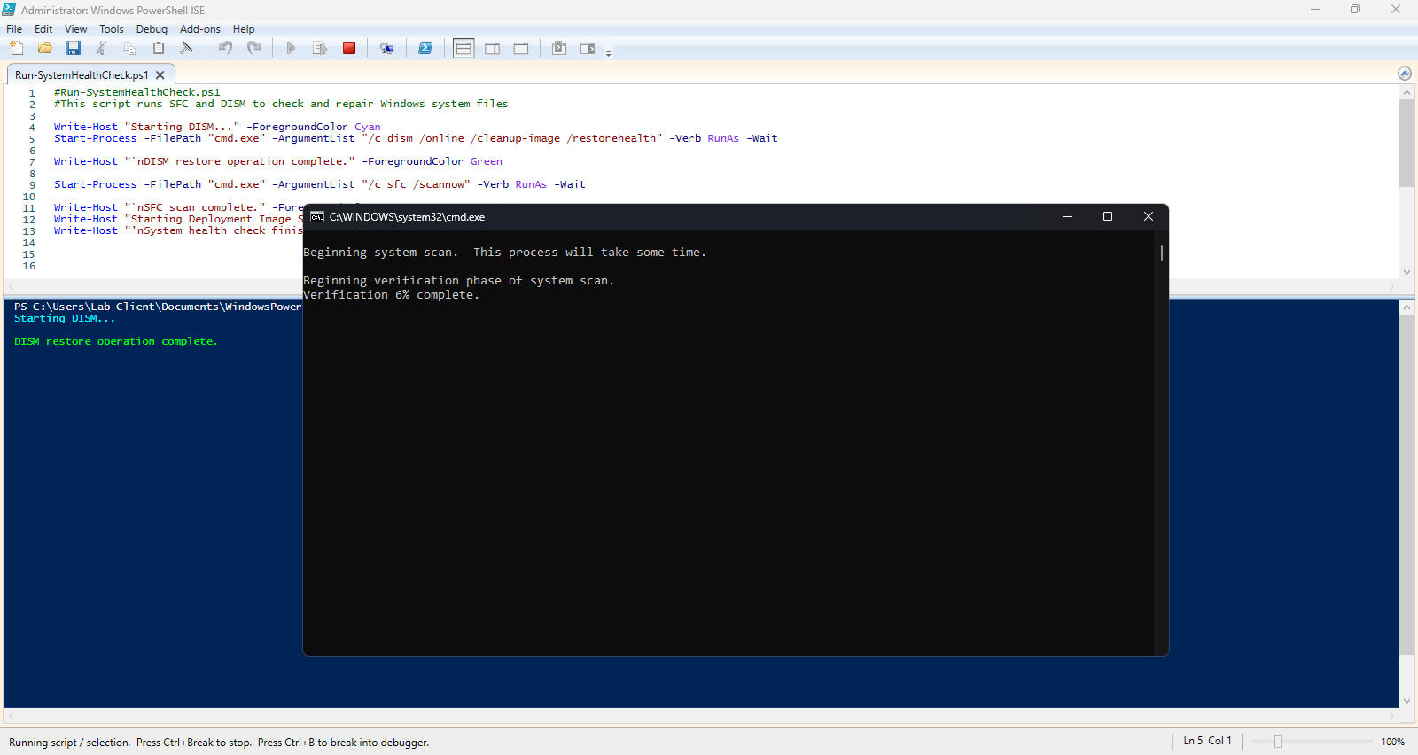This screenshot has height=755, width=1418.
Task: Click the Clear Console Pane icon
Action: pyautogui.click(x=187, y=48)
